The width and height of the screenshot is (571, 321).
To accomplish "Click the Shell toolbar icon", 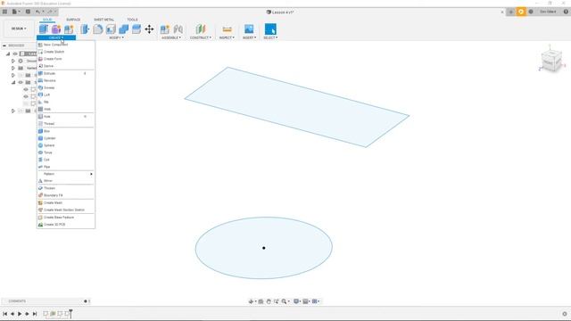I will pos(111,29).
